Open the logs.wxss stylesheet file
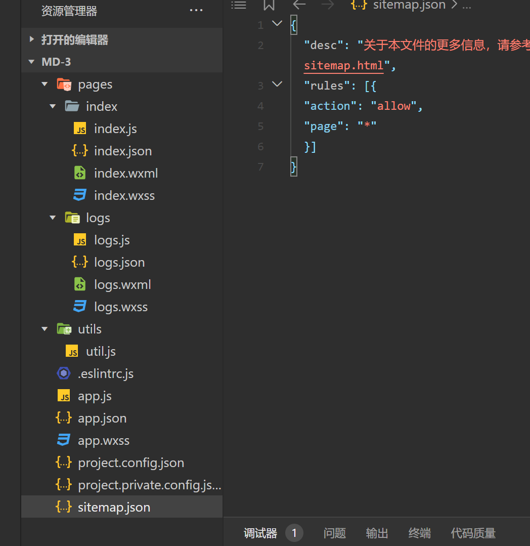Screen dimensions: 530x546 pyautogui.click(x=120, y=307)
